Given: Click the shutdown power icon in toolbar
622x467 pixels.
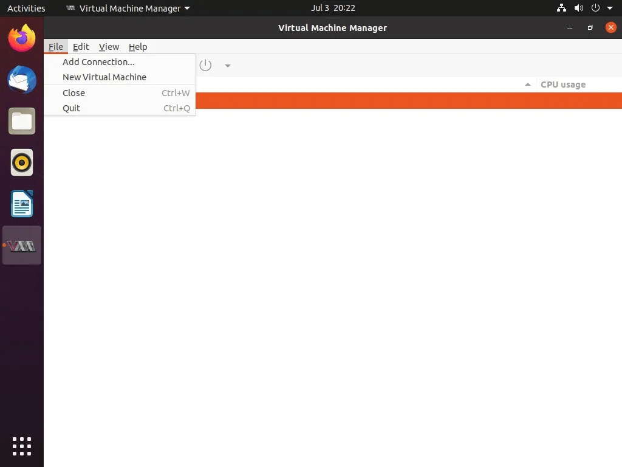Looking at the screenshot, I should click(x=205, y=65).
